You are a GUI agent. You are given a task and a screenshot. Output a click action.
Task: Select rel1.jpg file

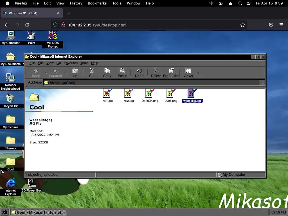click(x=108, y=96)
